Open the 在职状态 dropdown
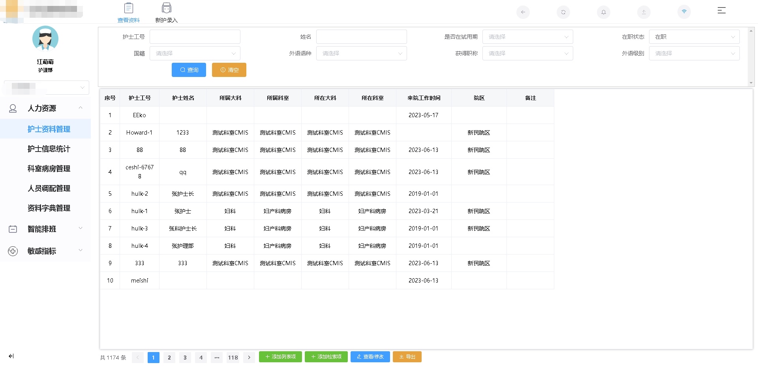The height and width of the screenshot is (369, 758). [694, 37]
